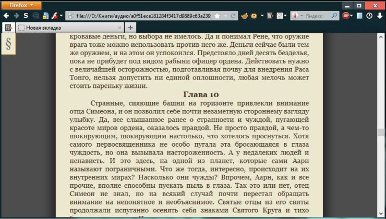
Task: Bookmark this page with the star
Action: click(x=217, y=16)
